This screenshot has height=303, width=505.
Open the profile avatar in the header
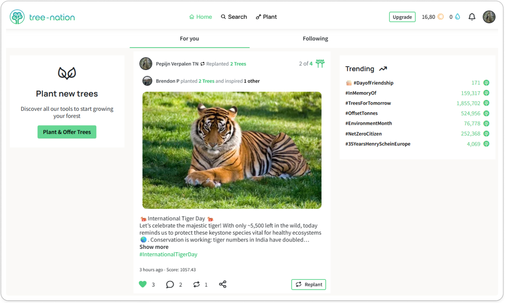[x=489, y=17]
